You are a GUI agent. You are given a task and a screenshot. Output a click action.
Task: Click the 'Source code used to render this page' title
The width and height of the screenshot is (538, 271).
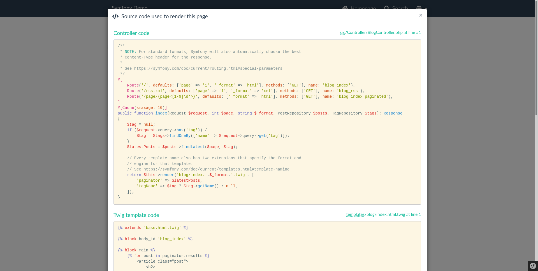164,16
